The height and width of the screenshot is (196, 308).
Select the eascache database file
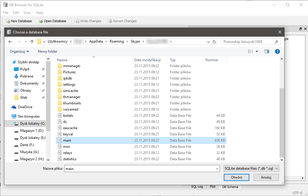pos(141,128)
